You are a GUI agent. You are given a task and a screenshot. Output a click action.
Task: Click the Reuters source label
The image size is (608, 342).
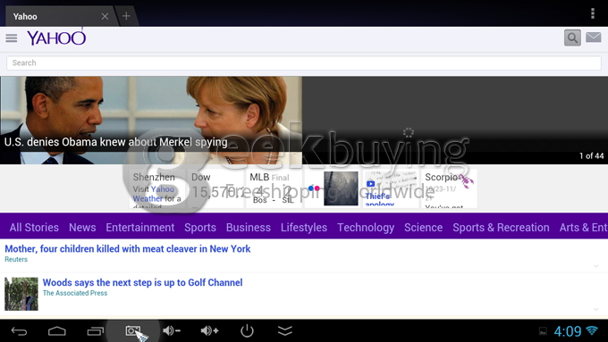16,260
